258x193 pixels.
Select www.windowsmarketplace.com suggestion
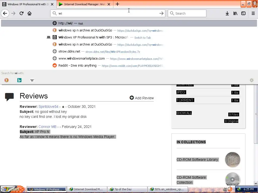(x=129, y=58)
